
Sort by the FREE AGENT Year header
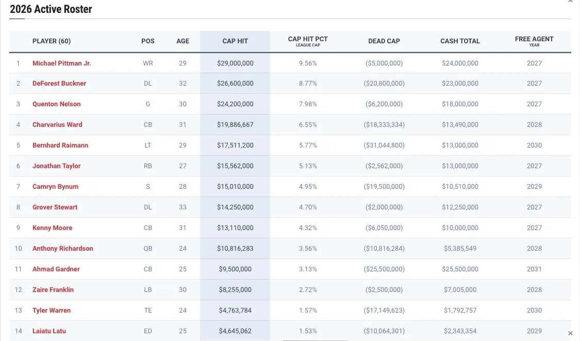[534, 41]
